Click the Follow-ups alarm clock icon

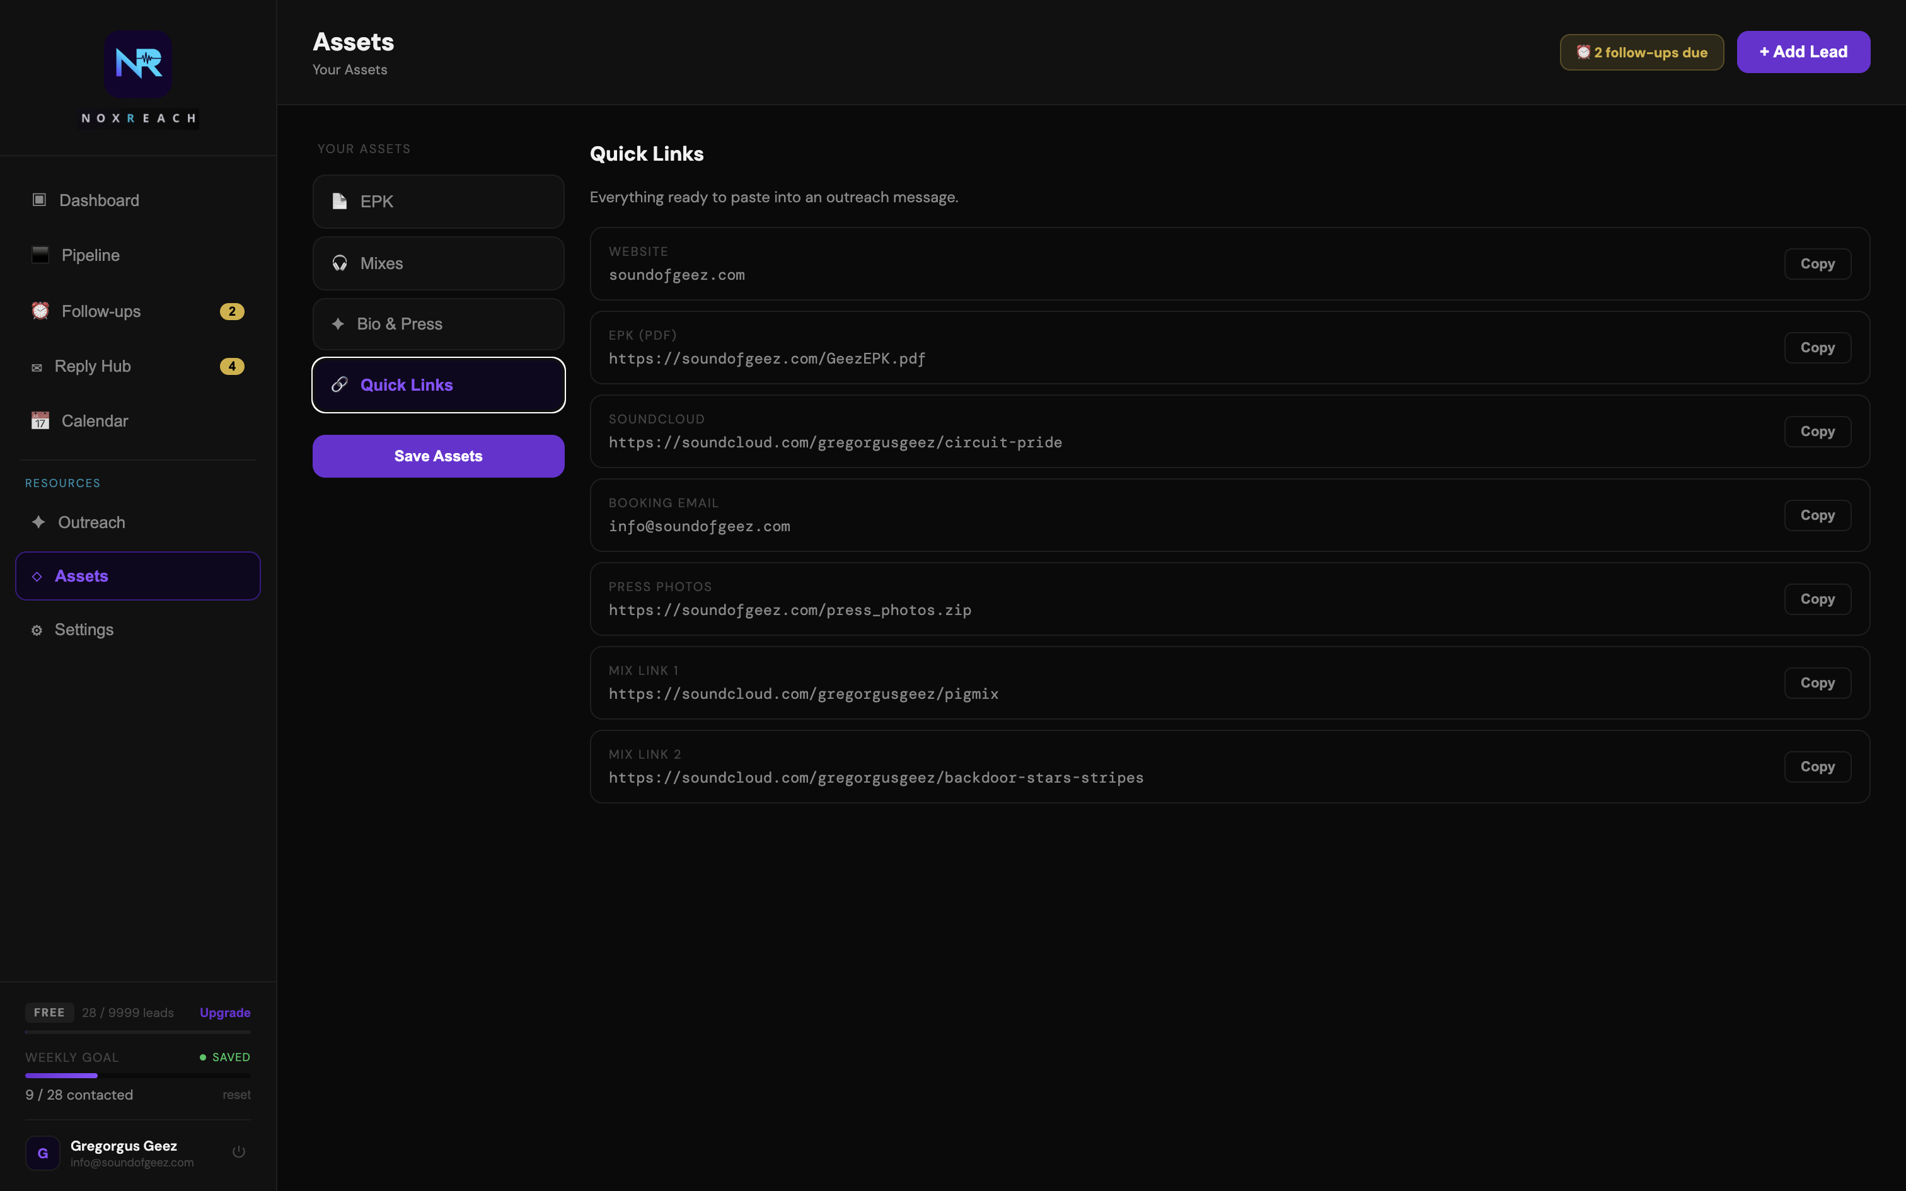(x=40, y=311)
